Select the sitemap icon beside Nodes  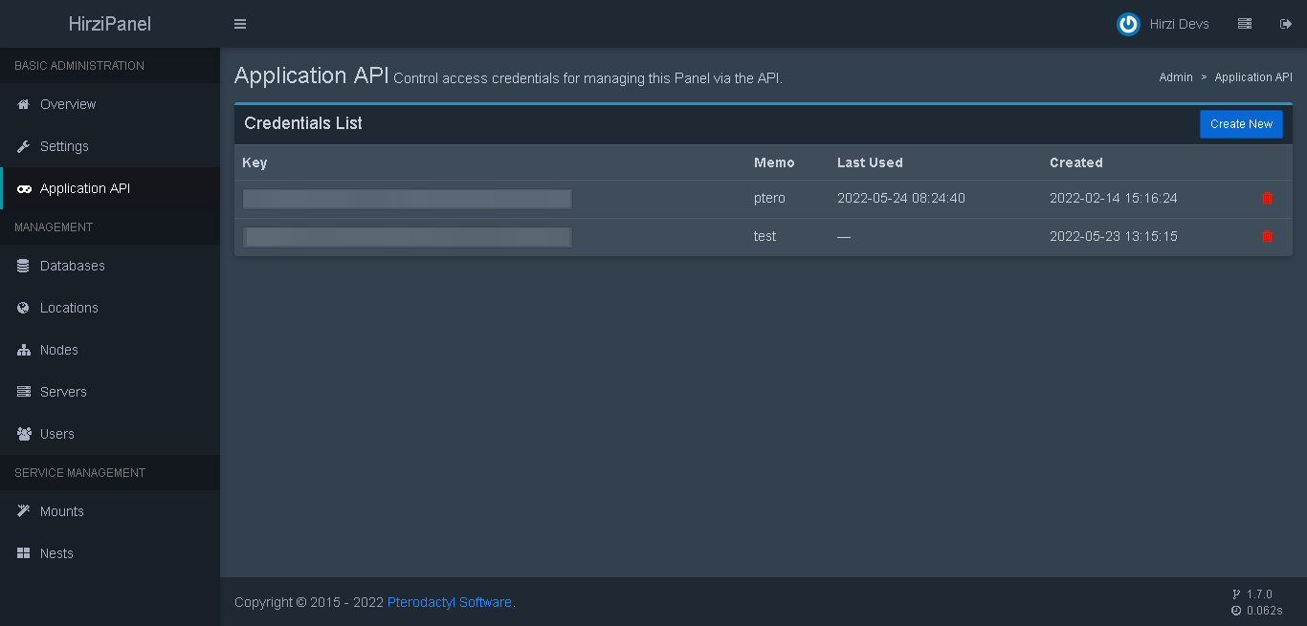[23, 350]
